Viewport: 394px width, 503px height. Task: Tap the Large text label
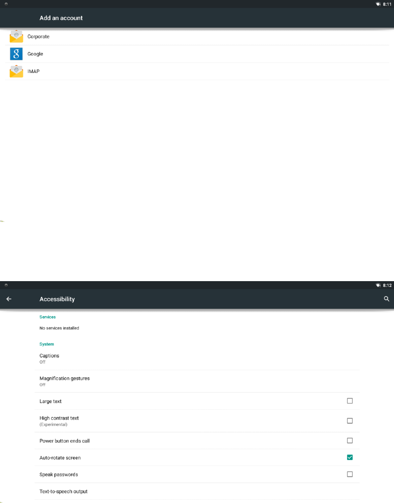pyautogui.click(x=50, y=401)
